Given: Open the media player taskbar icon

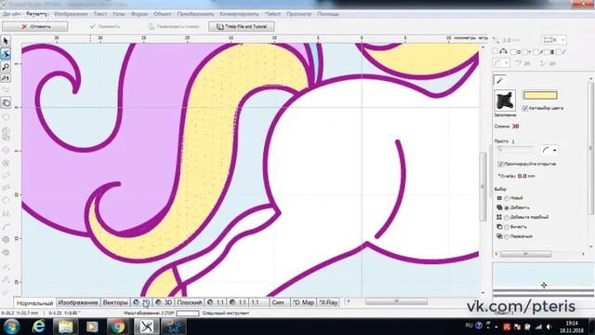Looking at the screenshot, I should pyautogui.click(x=92, y=327).
